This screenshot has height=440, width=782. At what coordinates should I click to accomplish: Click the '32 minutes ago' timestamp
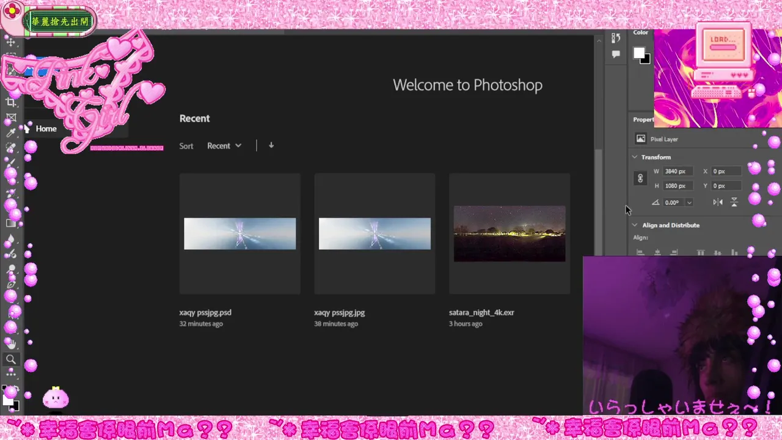(201, 324)
